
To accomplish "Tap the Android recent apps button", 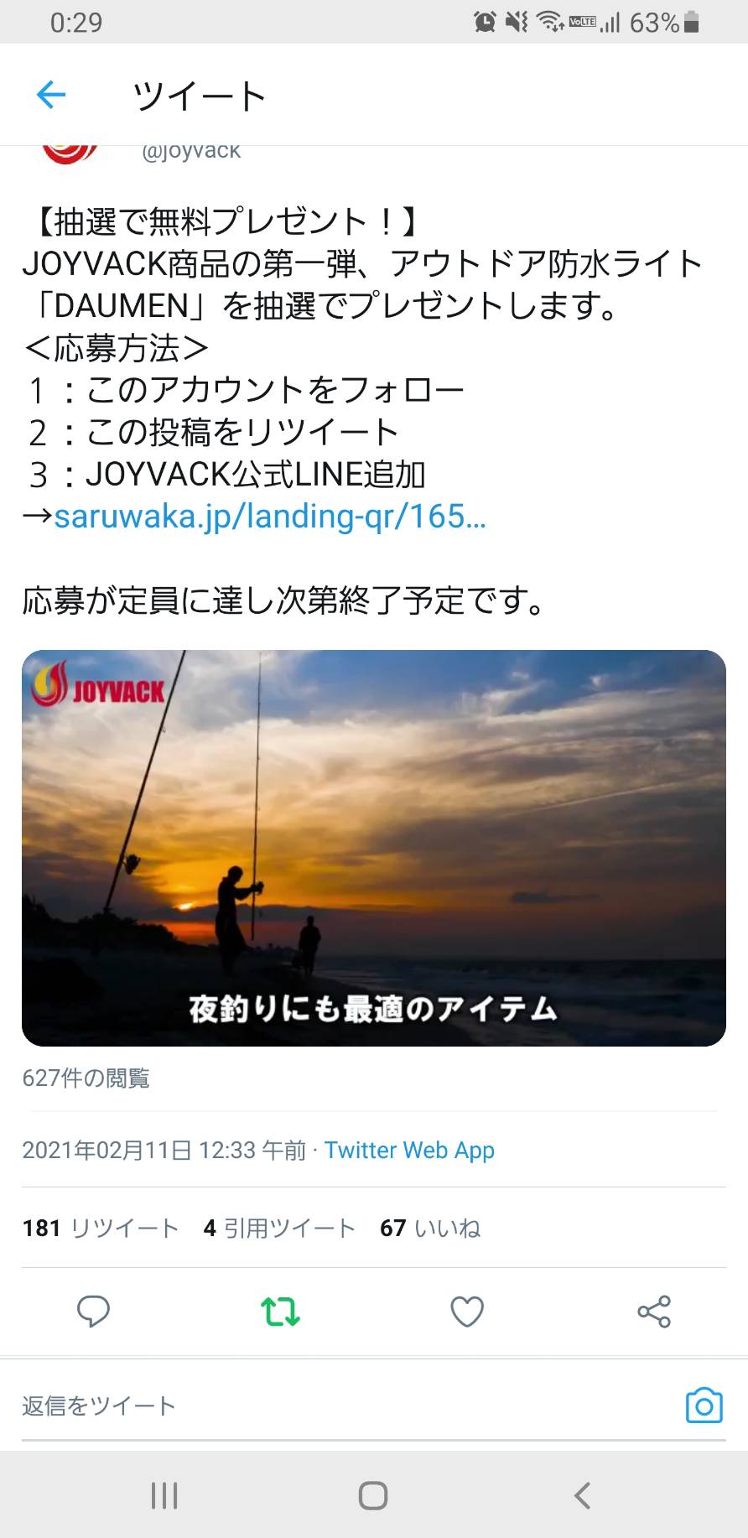I will tap(164, 1495).
